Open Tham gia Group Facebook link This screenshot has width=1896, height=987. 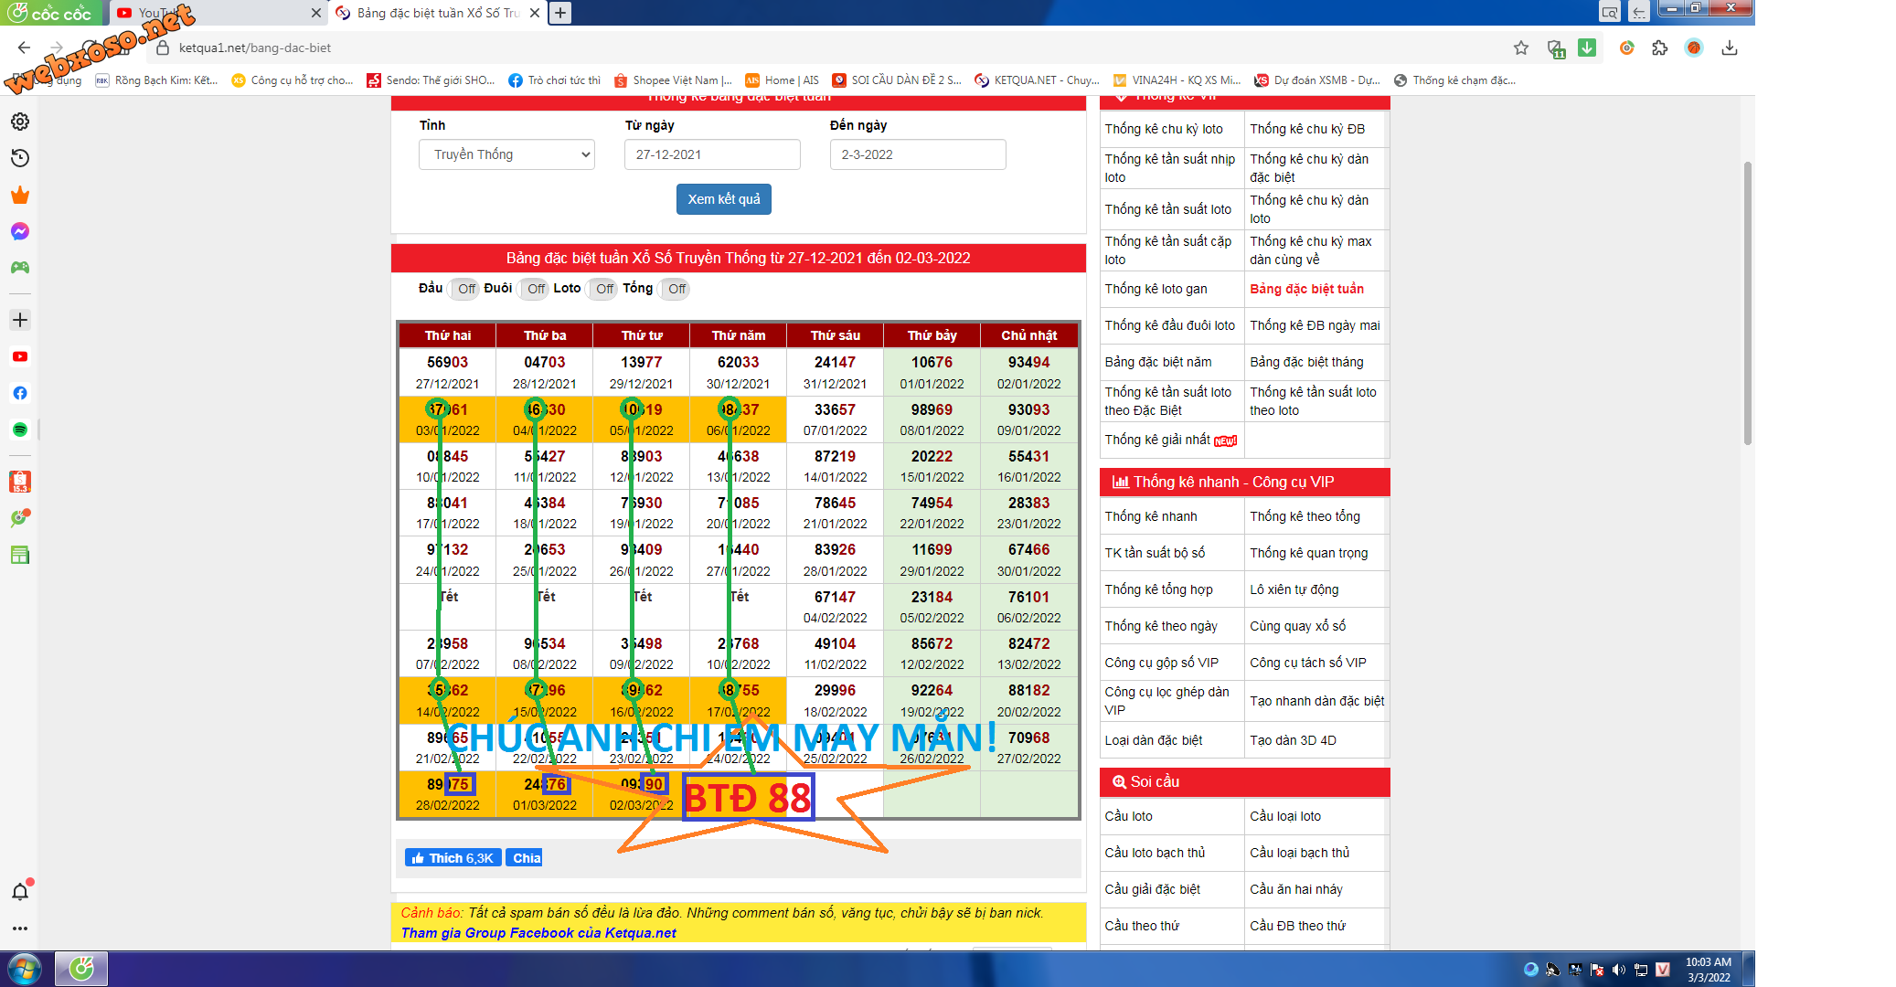538,933
